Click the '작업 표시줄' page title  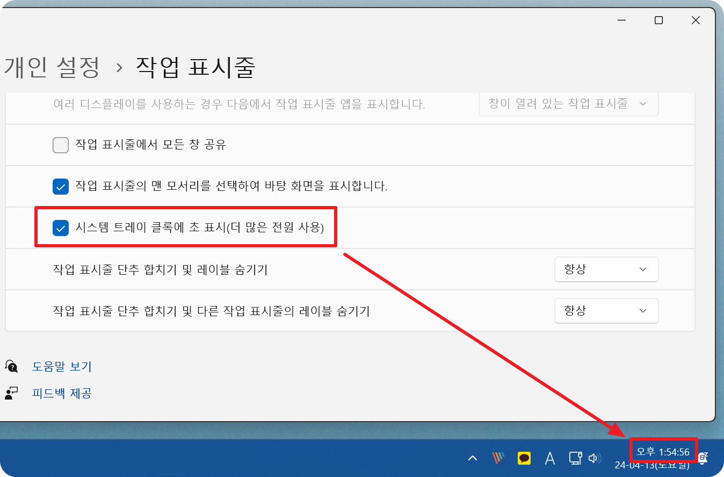[x=195, y=67]
